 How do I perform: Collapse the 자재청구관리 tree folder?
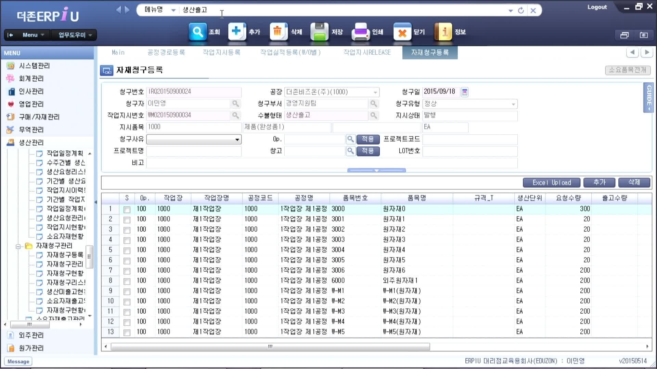click(x=18, y=246)
